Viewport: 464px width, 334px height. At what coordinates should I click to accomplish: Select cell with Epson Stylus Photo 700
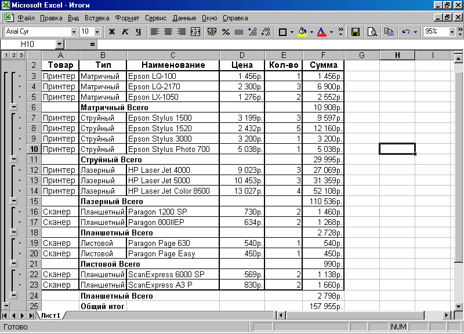[173, 149]
